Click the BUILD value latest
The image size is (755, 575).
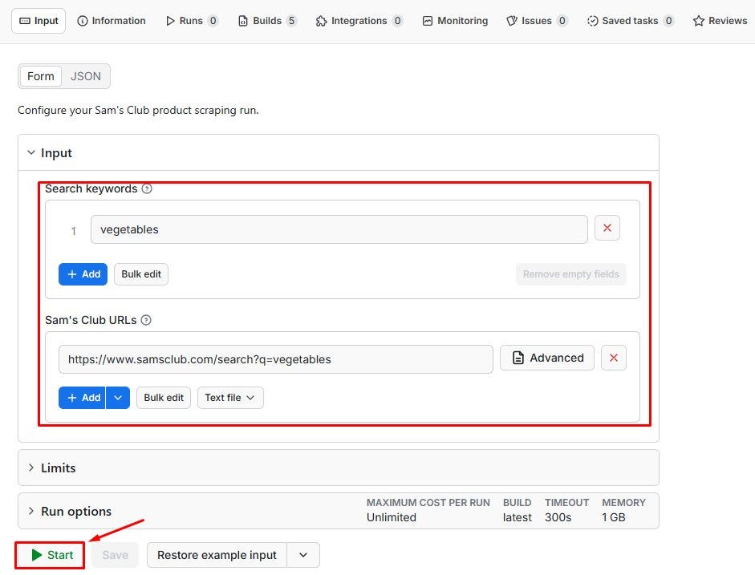pyautogui.click(x=518, y=518)
